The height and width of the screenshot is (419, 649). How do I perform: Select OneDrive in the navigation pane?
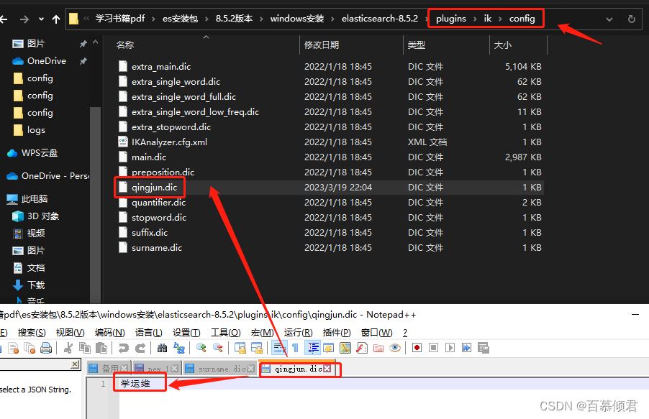point(46,61)
